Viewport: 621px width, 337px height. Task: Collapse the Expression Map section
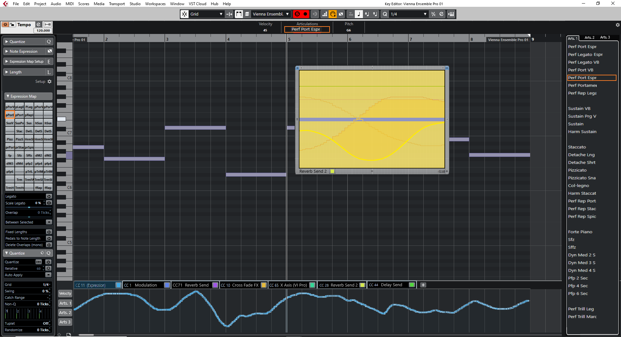[28, 96]
